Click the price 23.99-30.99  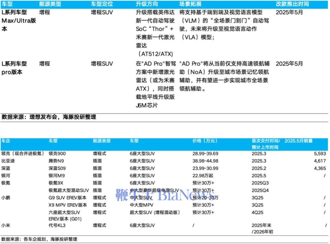[205, 168]
